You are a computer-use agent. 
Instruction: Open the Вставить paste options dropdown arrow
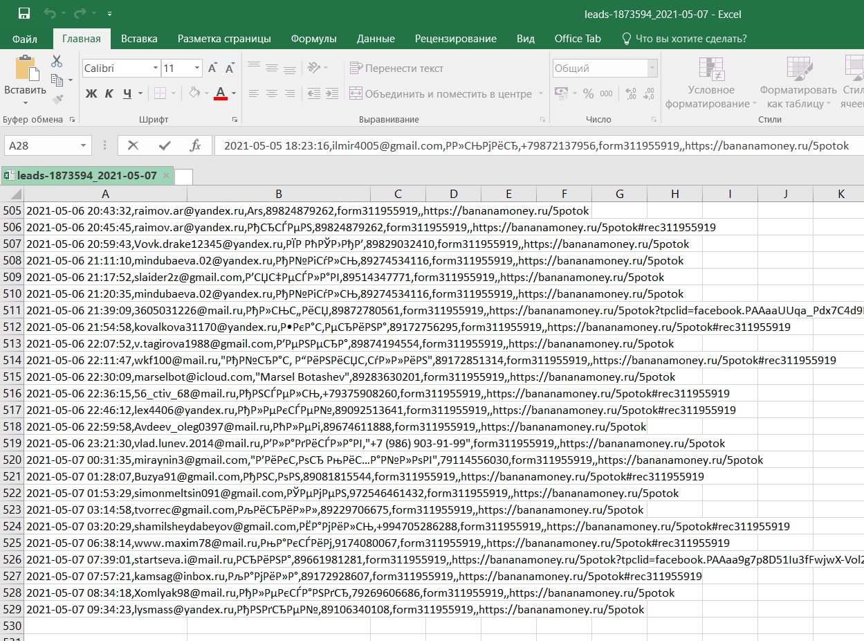click(x=26, y=102)
